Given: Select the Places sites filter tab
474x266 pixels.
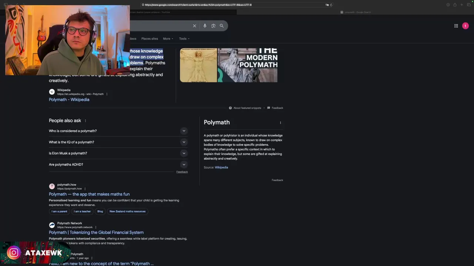Looking at the screenshot, I should click(x=150, y=39).
